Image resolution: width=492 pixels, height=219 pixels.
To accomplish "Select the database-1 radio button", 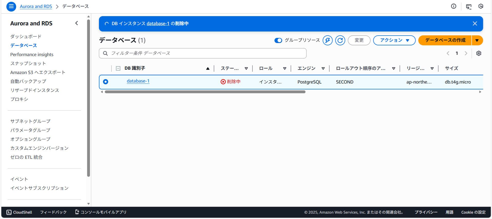I will [x=106, y=82].
